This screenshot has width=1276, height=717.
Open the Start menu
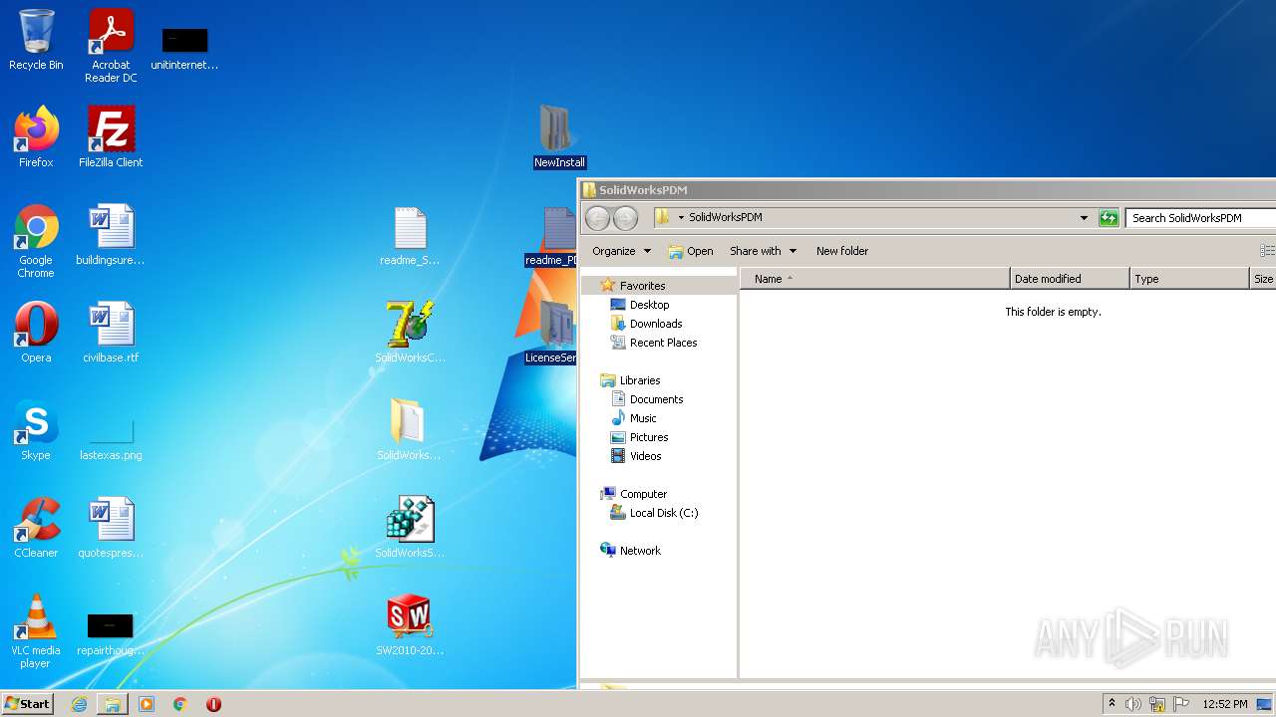27,704
